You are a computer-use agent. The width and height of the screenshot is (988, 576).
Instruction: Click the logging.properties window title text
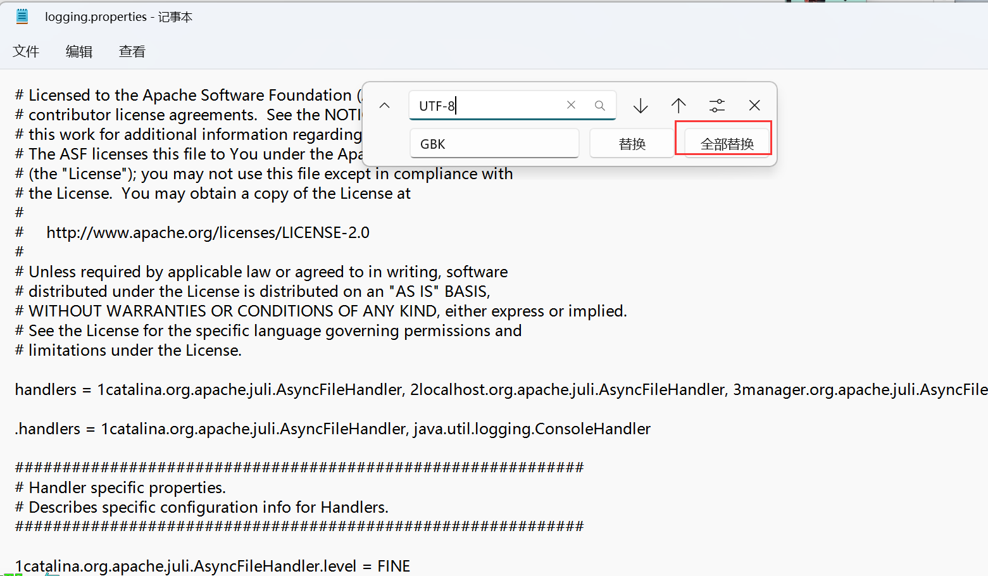coord(118,17)
